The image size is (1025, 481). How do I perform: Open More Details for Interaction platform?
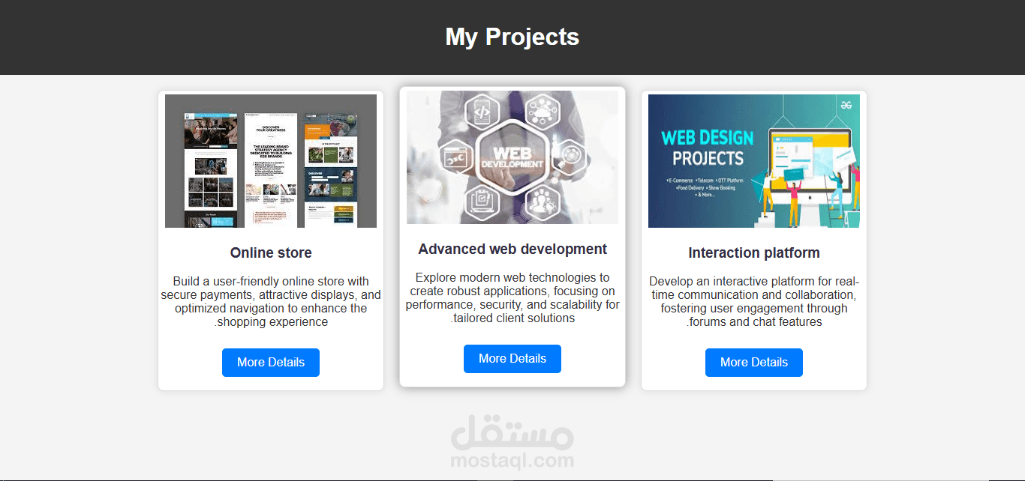tap(754, 363)
